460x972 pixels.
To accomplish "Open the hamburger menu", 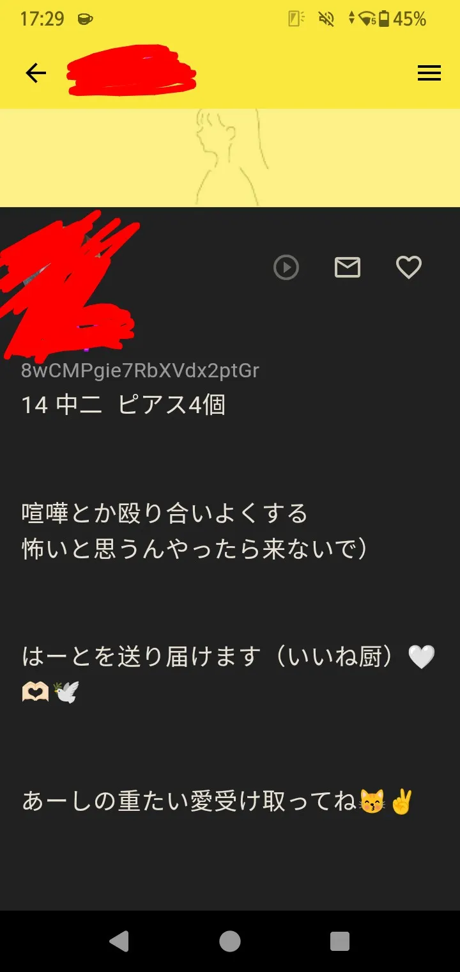I will tap(429, 74).
